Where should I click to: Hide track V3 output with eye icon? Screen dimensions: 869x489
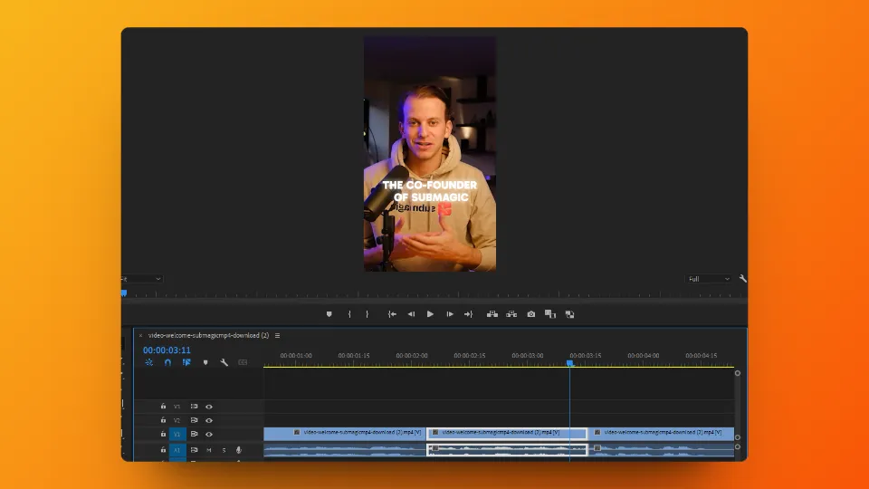pyautogui.click(x=209, y=407)
